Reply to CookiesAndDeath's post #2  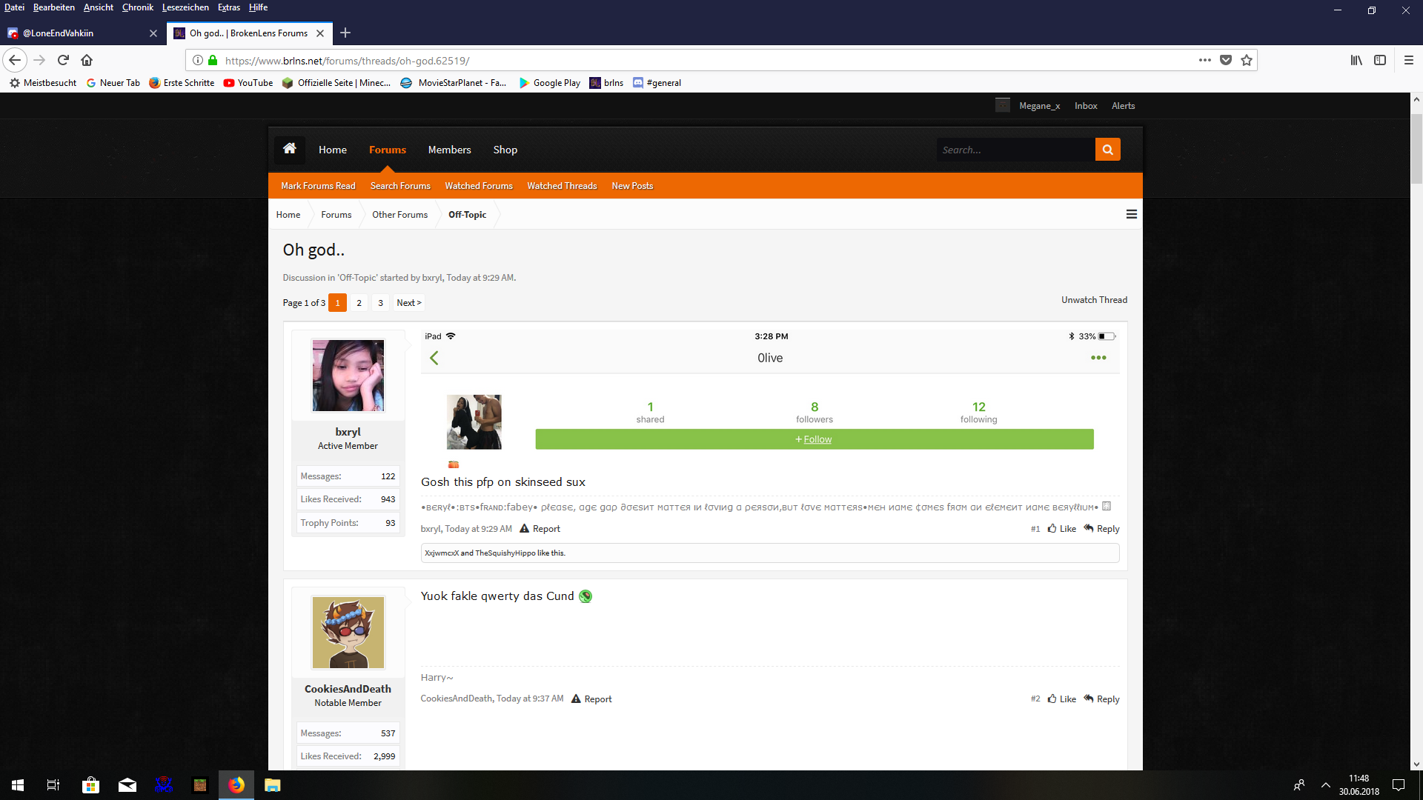1101,699
